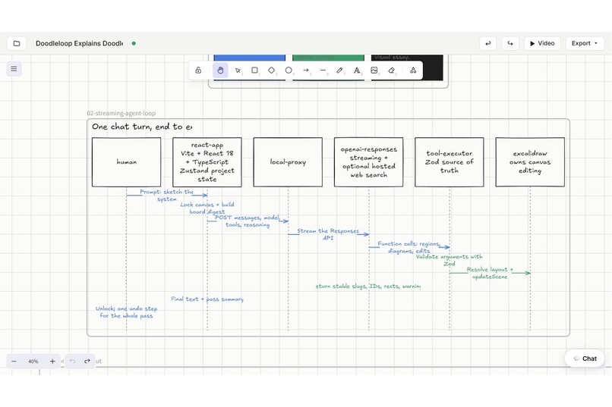Select the react-app box

tap(207, 161)
